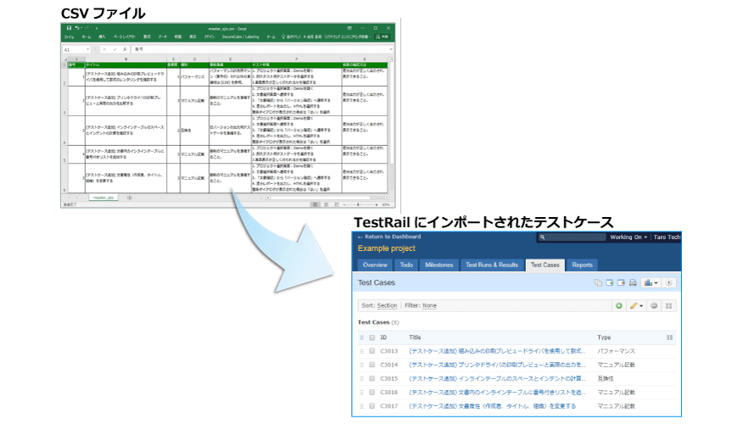
Task: Click TestRail import cases icon
Action: [x=610, y=283]
